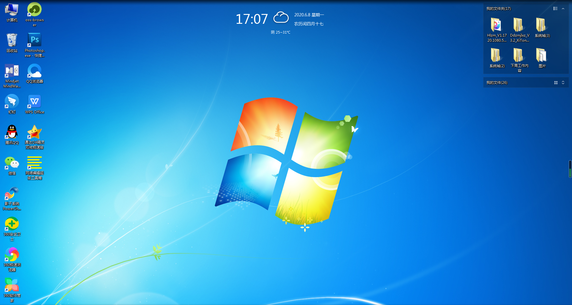The width and height of the screenshot is (572, 305).
Task: Launch 360软件管家 icon
Action: 12,290
